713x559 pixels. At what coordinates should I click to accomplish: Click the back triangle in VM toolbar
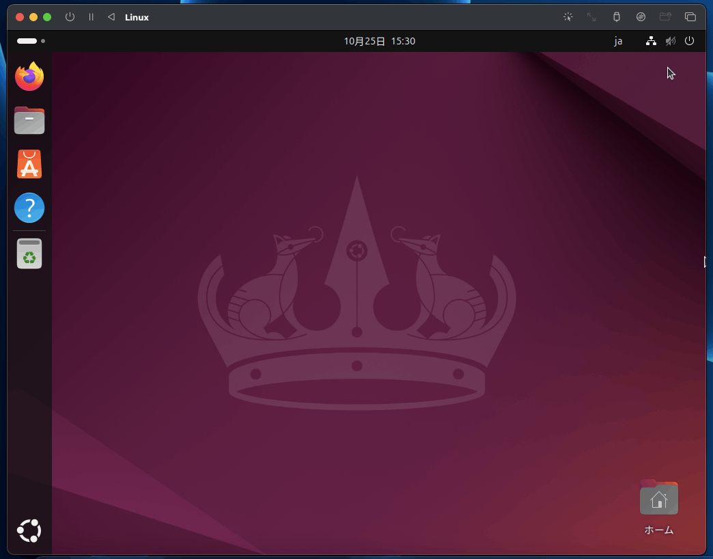click(x=111, y=17)
